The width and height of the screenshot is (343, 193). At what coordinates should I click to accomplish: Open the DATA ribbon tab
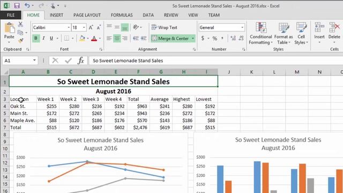[x=148, y=15]
